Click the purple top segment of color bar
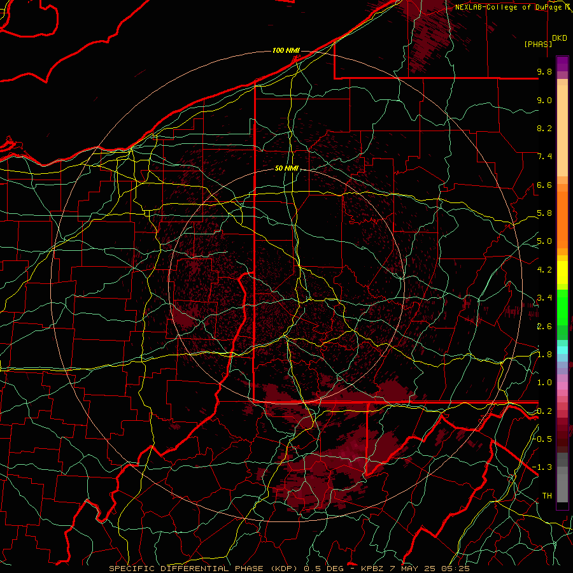The image size is (573, 573). (x=562, y=64)
